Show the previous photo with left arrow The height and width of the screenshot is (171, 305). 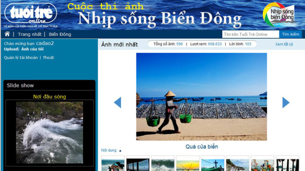[117, 102]
